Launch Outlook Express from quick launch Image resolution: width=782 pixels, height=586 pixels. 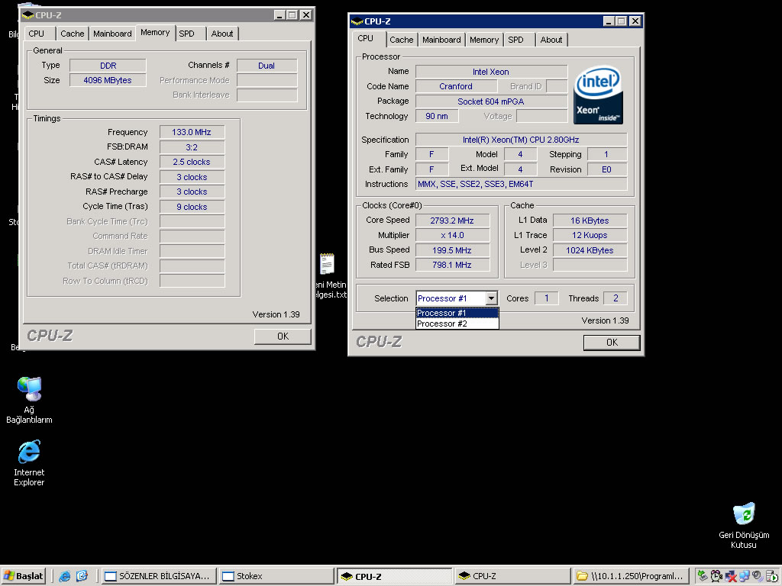tap(82, 576)
